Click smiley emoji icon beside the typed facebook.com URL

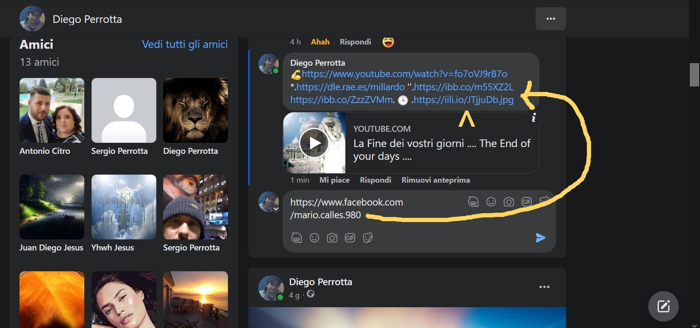pos(491,202)
